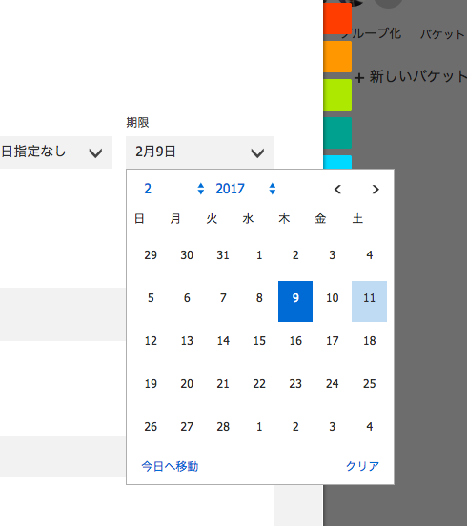Select February 6 in the calendar
The width and height of the screenshot is (467, 526).
coord(187,298)
